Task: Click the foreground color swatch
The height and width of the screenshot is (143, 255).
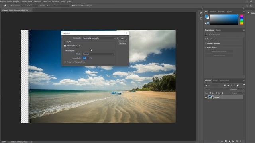Action: click(206, 16)
